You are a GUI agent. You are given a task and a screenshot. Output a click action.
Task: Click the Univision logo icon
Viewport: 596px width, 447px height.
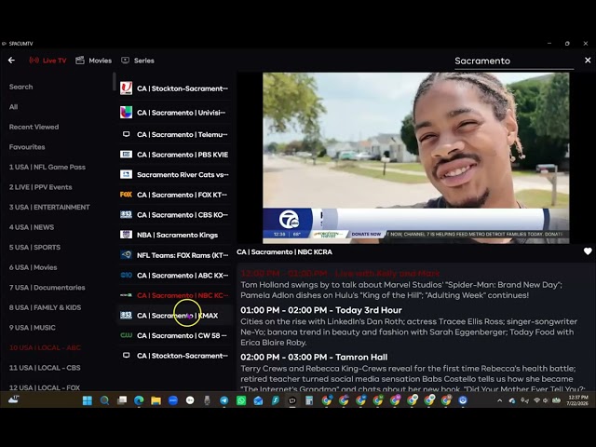(127, 112)
